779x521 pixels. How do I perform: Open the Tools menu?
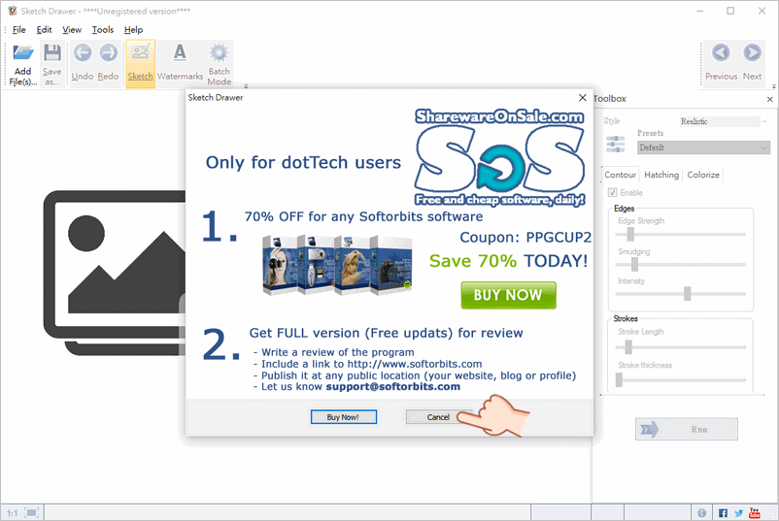[x=103, y=30]
